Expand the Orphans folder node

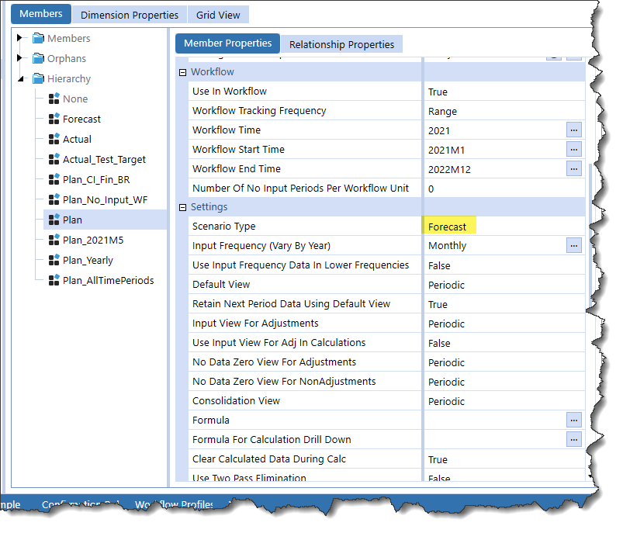(19, 58)
